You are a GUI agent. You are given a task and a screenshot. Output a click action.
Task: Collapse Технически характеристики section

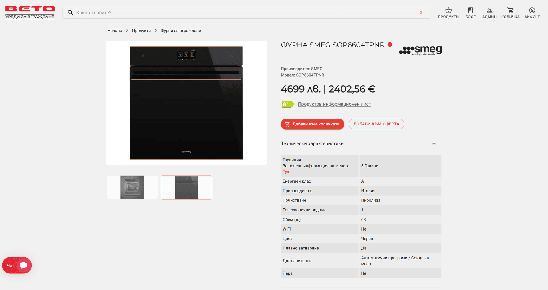pos(434,143)
